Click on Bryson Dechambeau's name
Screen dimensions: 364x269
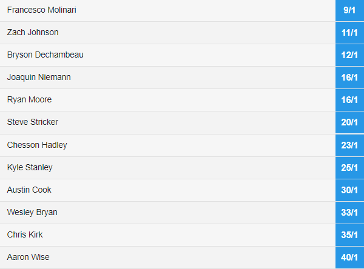coord(45,55)
